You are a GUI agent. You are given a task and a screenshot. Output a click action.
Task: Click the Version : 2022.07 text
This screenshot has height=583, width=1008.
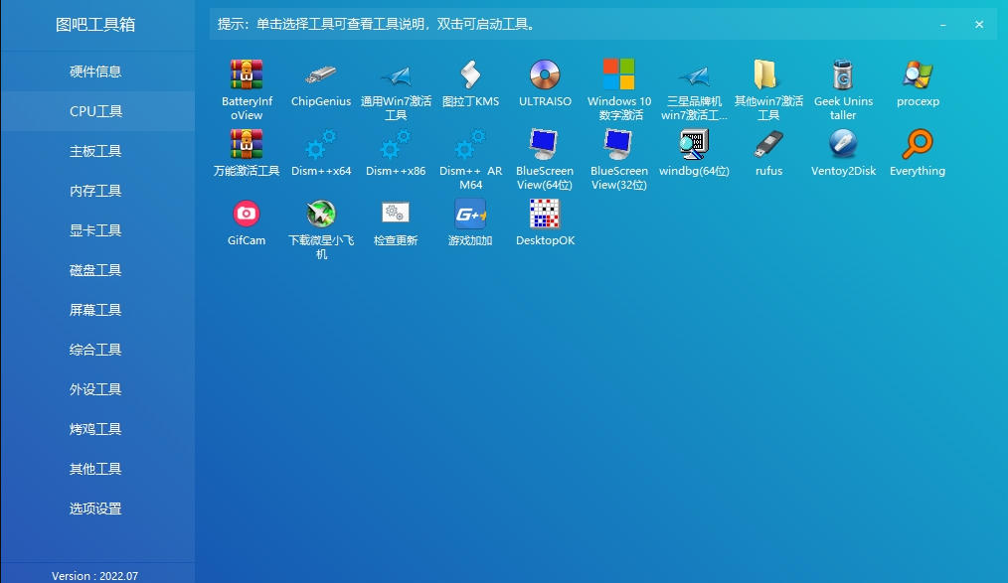[x=95, y=576]
